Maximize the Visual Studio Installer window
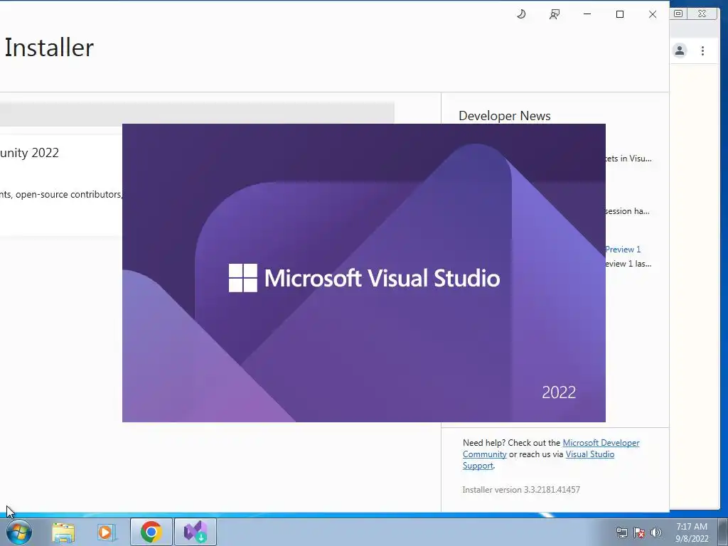The height and width of the screenshot is (546, 728). [x=620, y=14]
